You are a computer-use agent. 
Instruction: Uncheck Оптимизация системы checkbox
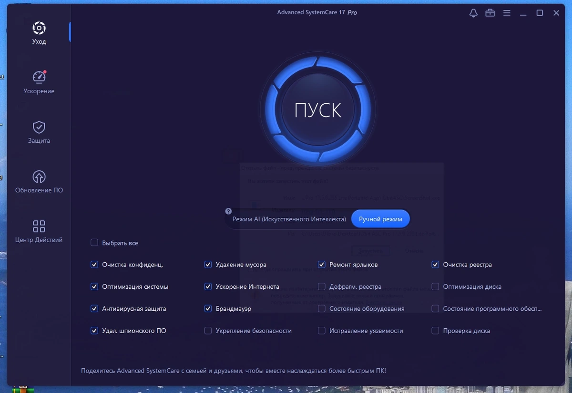(x=94, y=286)
